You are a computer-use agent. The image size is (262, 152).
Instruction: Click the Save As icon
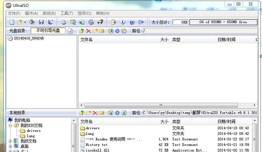pyautogui.click(x=50, y=22)
